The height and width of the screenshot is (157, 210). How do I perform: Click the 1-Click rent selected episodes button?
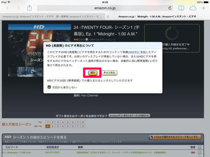(175, 137)
